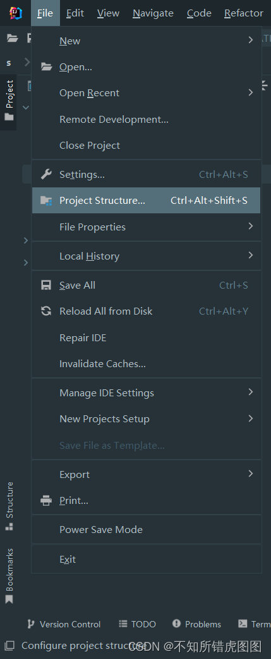Click the open folder icon beside Open
Image resolution: width=271 pixels, height=659 pixels.
[x=46, y=67]
